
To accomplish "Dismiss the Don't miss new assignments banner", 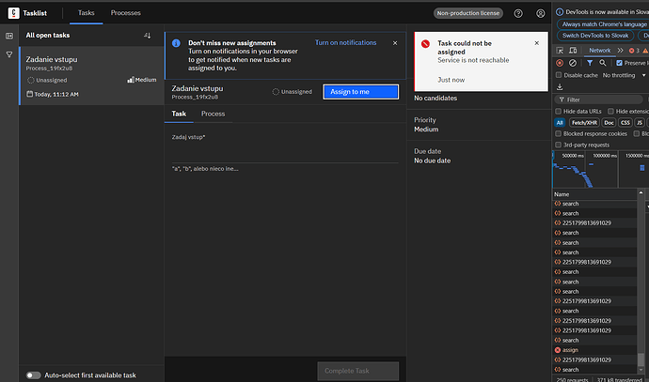I will click(x=395, y=43).
